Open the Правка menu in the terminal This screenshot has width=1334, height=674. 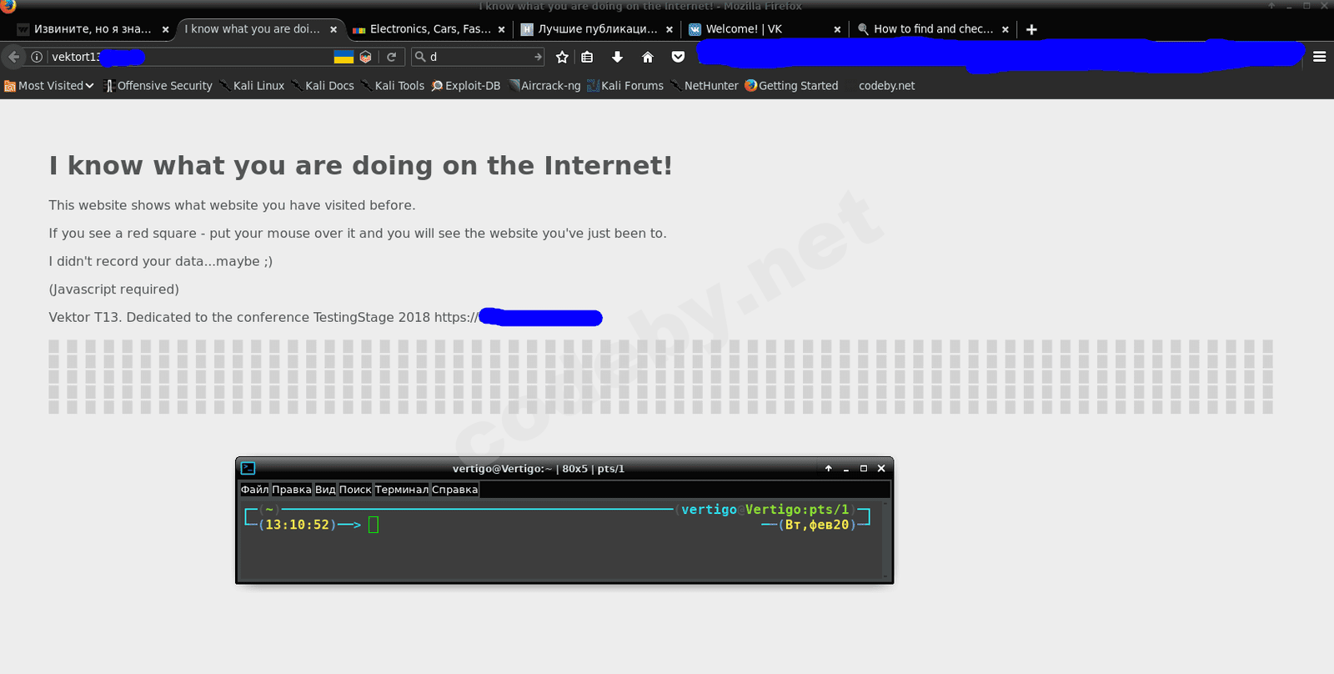point(292,490)
